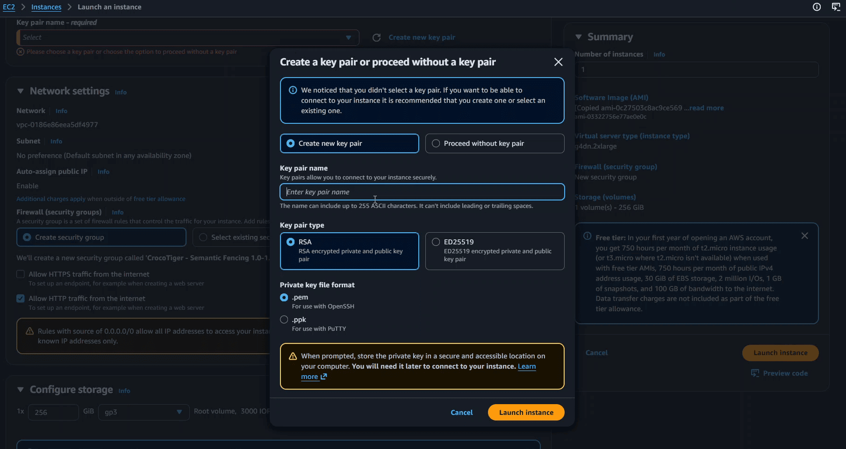This screenshot has height=449, width=846.
Task: Select the ED25519 key pair type
Action: click(436, 242)
